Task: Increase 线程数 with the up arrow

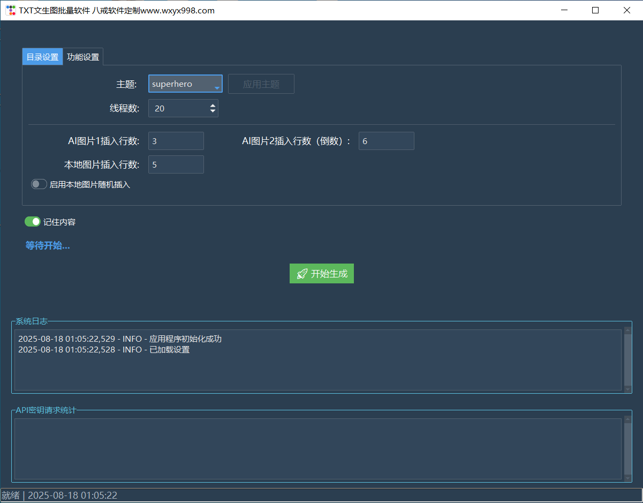Action: point(213,105)
